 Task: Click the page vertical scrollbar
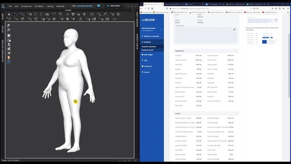(289, 65)
